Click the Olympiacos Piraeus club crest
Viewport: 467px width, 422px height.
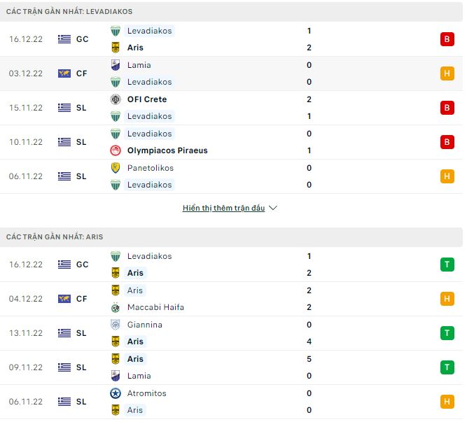tap(116, 150)
